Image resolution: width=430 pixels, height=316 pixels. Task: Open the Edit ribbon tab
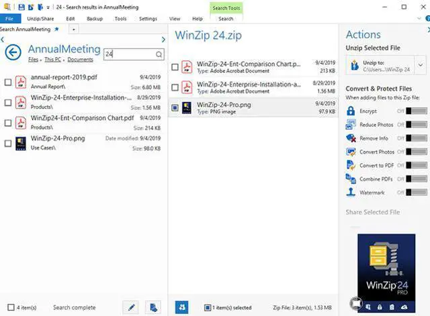70,19
